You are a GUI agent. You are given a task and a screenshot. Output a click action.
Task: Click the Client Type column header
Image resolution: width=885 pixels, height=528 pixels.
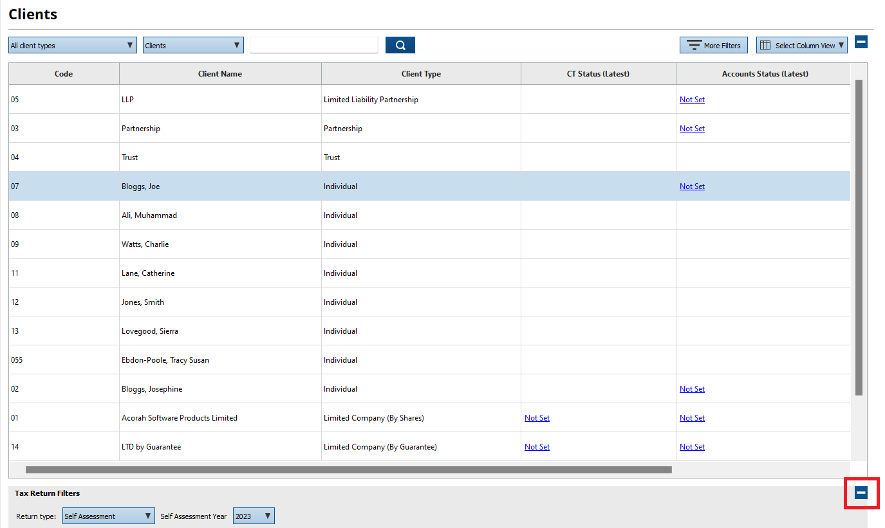pyautogui.click(x=420, y=74)
